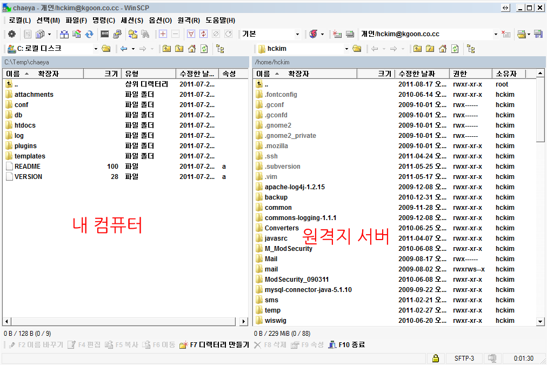Open in PuTTY computer icon
The width and height of the screenshot is (547, 365).
(118, 34)
